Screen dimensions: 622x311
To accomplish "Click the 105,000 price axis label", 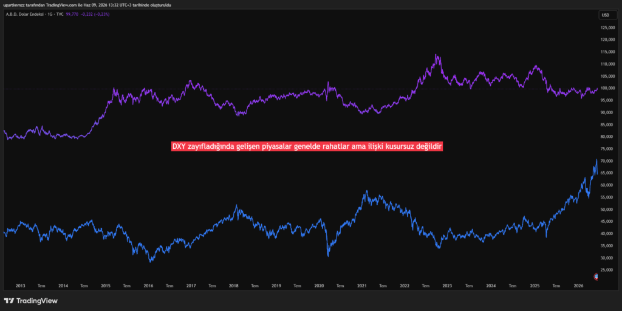I will tap(607, 76).
